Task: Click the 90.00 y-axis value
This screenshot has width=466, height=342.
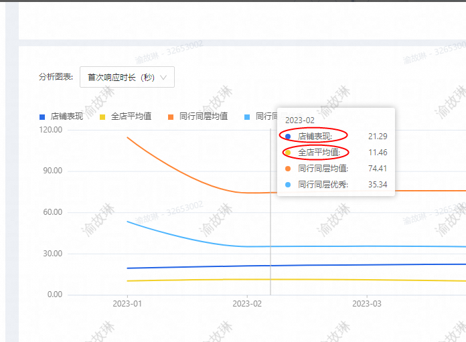Action: [x=53, y=171]
